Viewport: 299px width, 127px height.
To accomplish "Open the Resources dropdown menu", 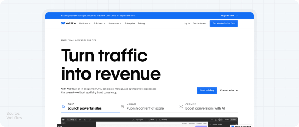I will [115, 23].
